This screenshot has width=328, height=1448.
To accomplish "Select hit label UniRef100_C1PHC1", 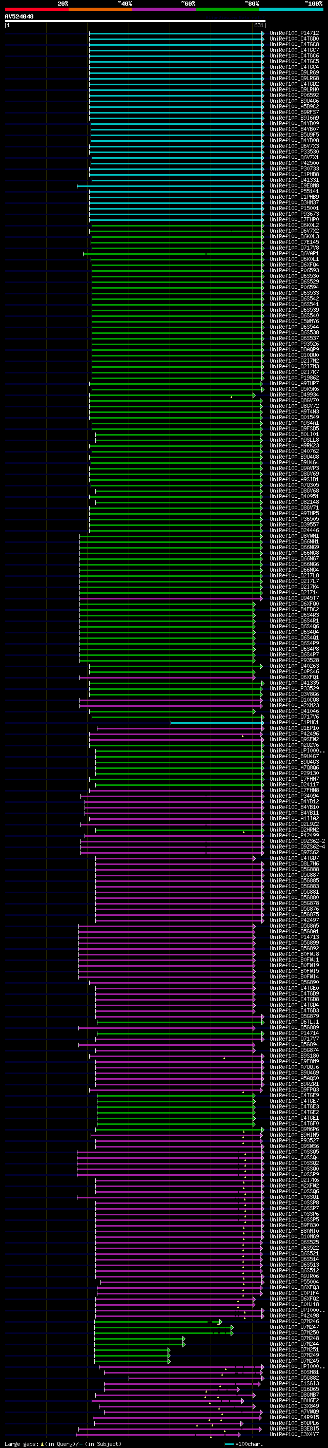I will click(294, 722).
